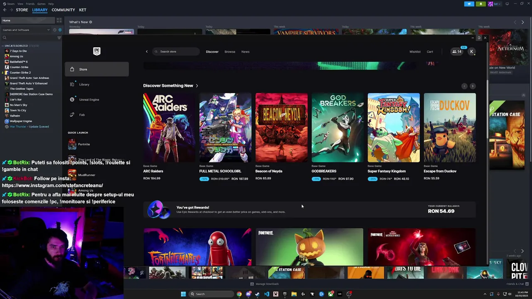This screenshot has height=299, width=532.
Task: Open Library in Epic Games sidebar
Action: pos(96,84)
